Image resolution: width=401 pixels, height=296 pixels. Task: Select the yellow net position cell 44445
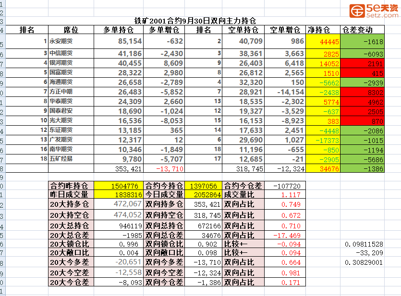click(x=323, y=42)
